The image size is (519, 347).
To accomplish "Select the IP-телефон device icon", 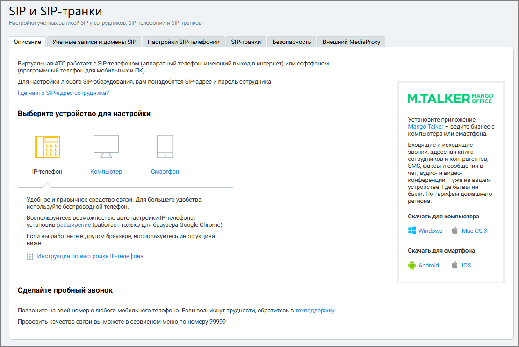I will 47,146.
